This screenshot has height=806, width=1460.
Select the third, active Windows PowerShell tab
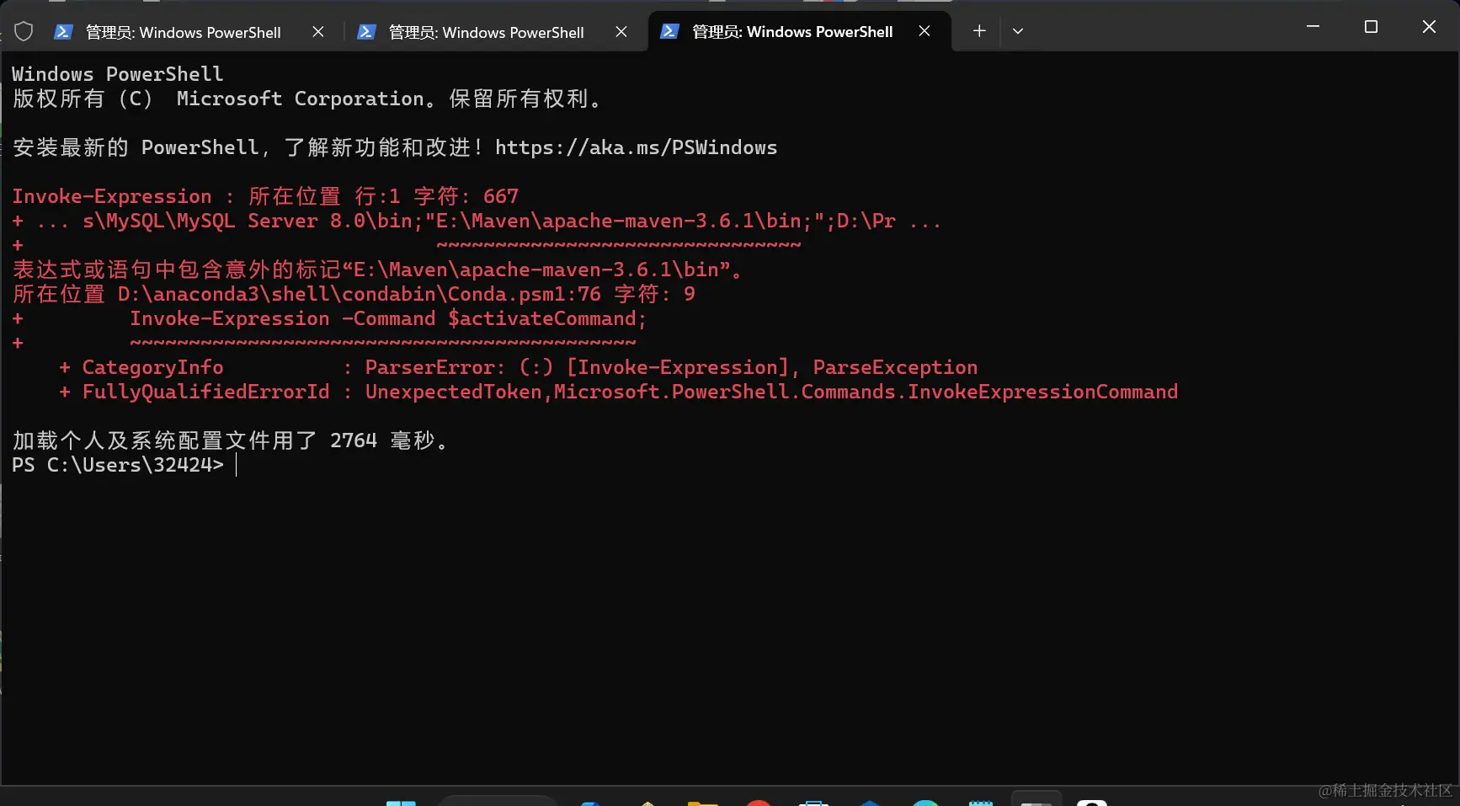pos(799,31)
